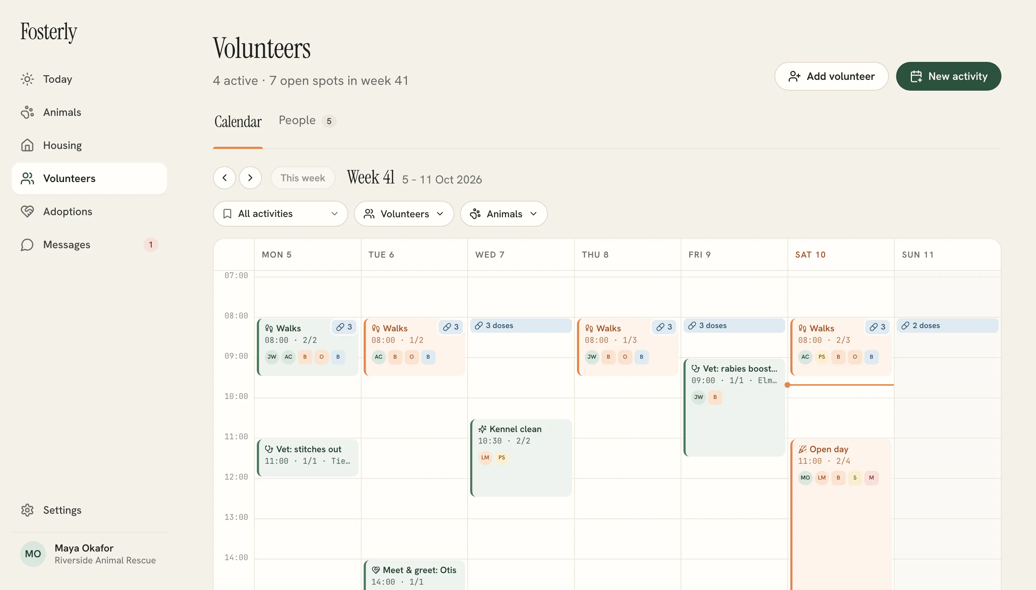Expand the All activities dropdown
The width and height of the screenshot is (1036, 590).
pos(280,214)
